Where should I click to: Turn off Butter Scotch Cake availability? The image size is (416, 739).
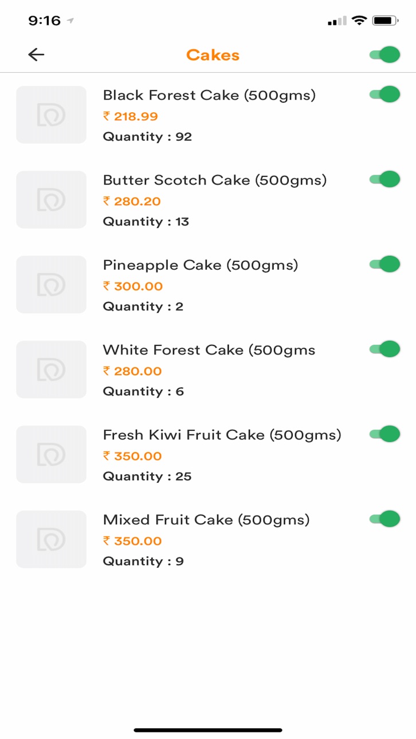click(384, 179)
